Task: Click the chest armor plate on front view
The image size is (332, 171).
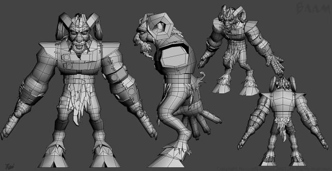Action: pos(79,62)
